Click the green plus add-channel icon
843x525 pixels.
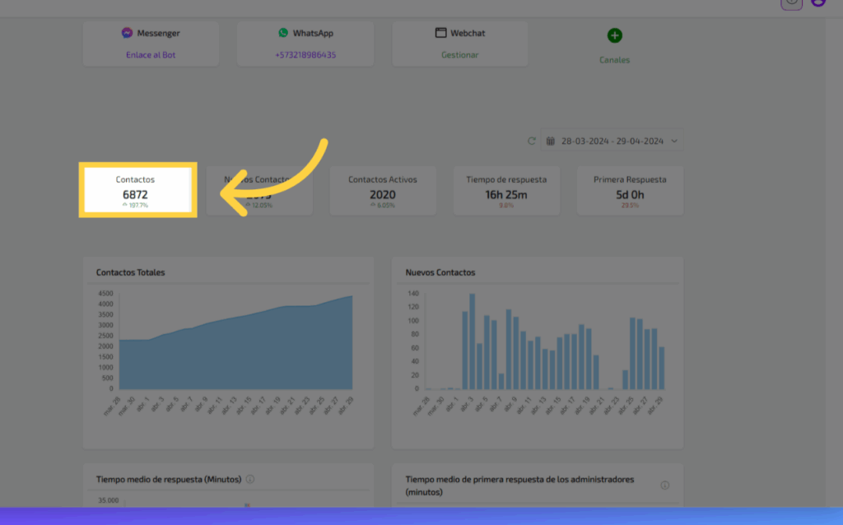coord(614,35)
